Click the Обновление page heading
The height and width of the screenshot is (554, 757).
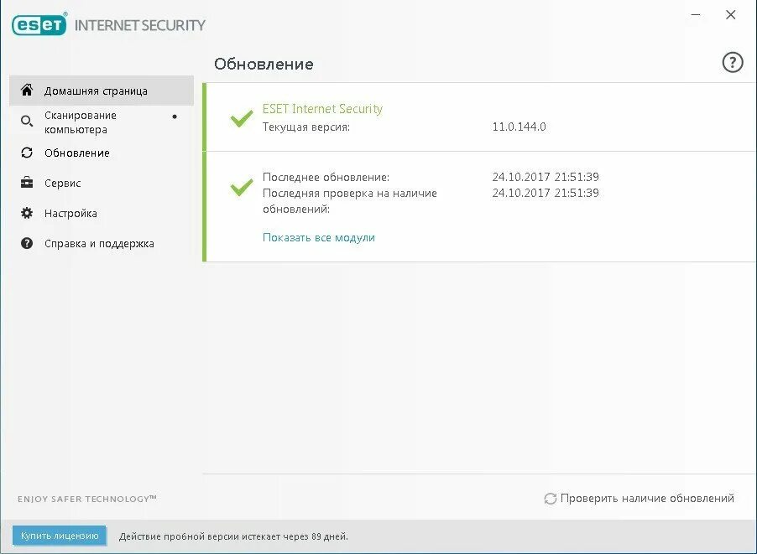264,65
